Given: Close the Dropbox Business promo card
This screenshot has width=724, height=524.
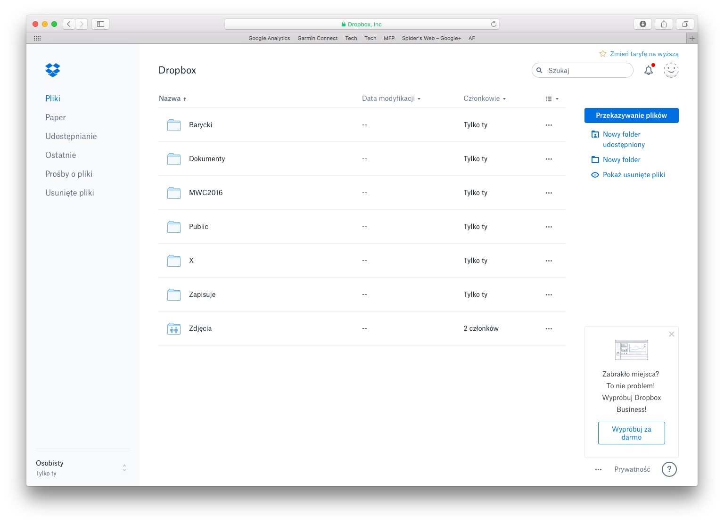Looking at the screenshot, I should 672,334.
